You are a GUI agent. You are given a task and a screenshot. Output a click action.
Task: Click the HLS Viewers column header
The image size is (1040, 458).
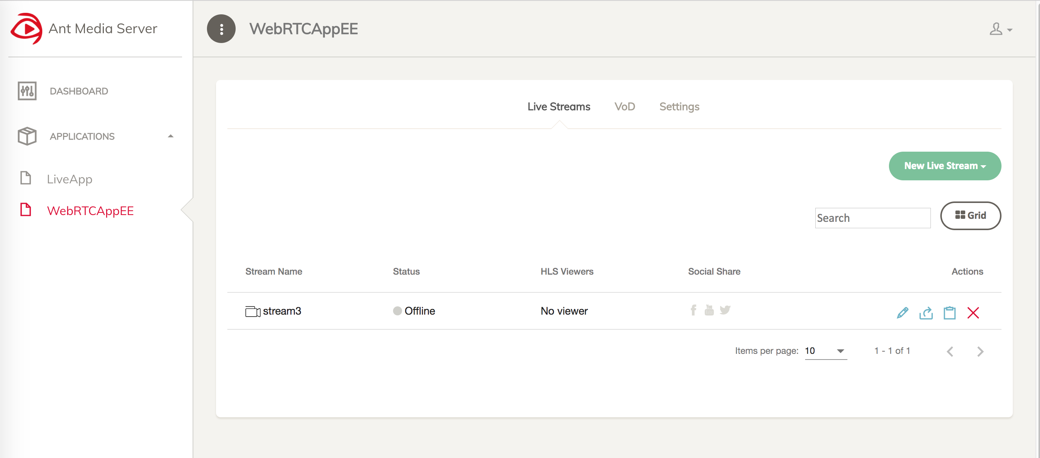pyautogui.click(x=567, y=271)
